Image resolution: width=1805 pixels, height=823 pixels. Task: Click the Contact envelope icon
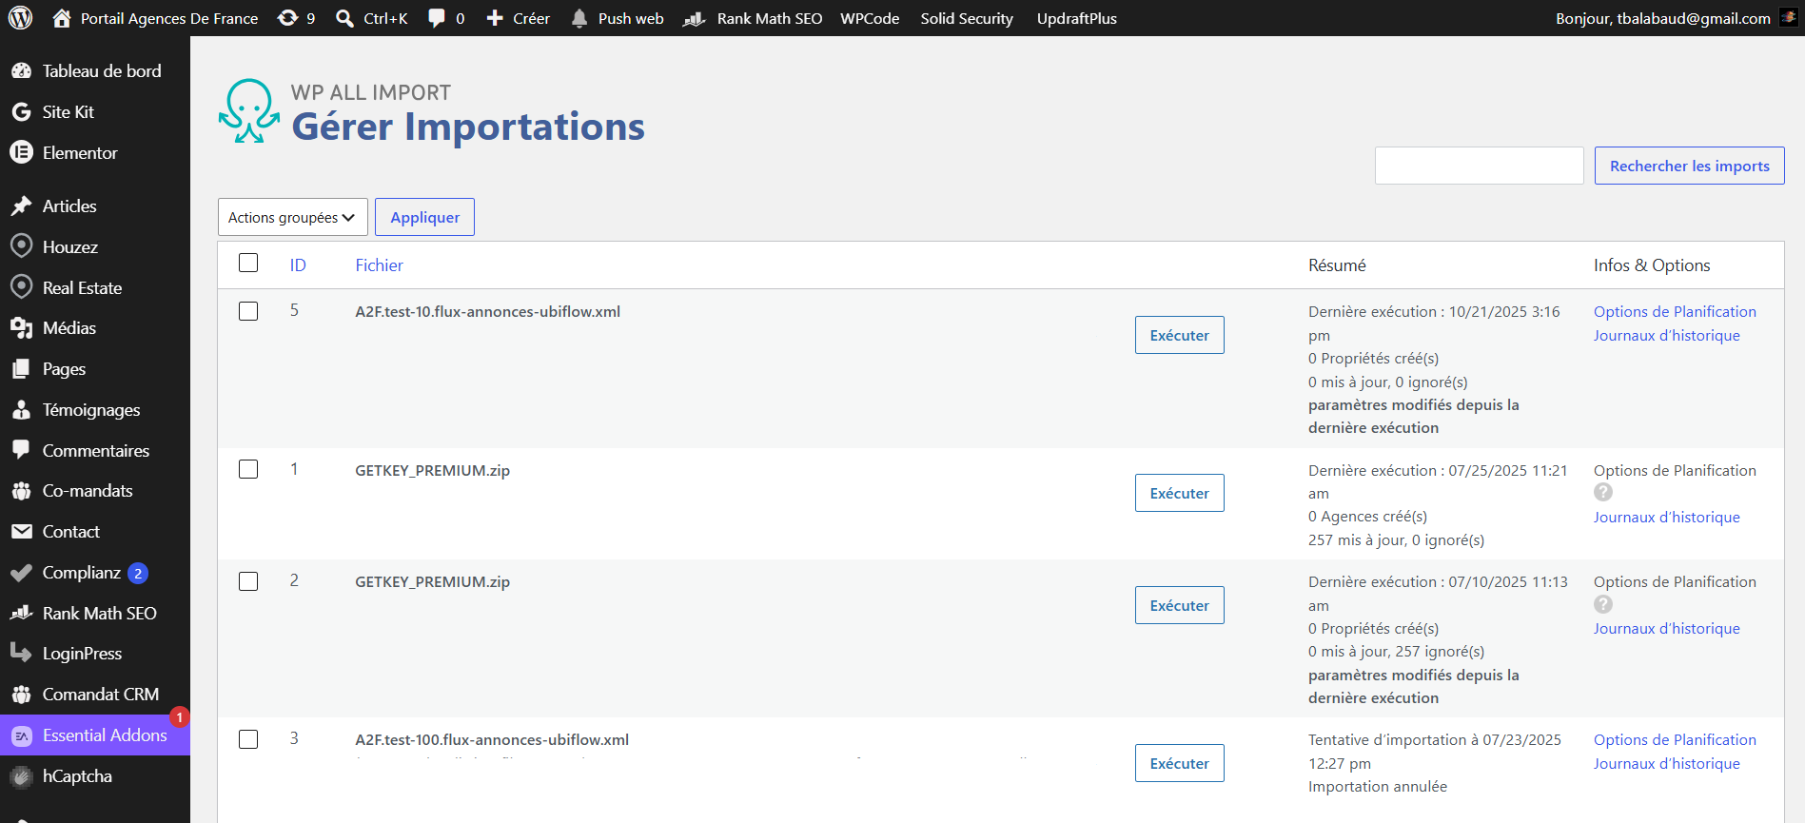click(21, 532)
